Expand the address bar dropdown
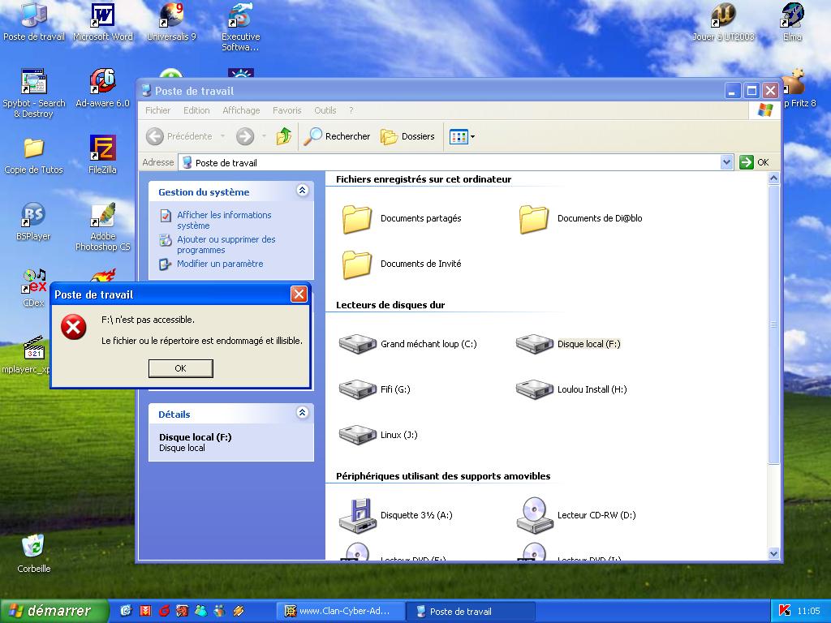This screenshot has height=623, width=831. (x=726, y=162)
